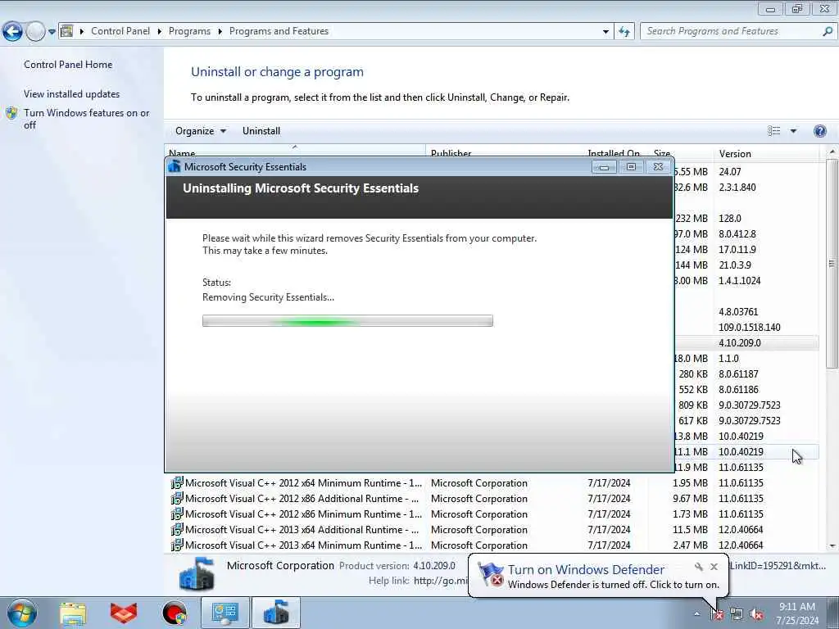Click installer icon of 2013 x64 Minimum Runtime

click(x=177, y=545)
